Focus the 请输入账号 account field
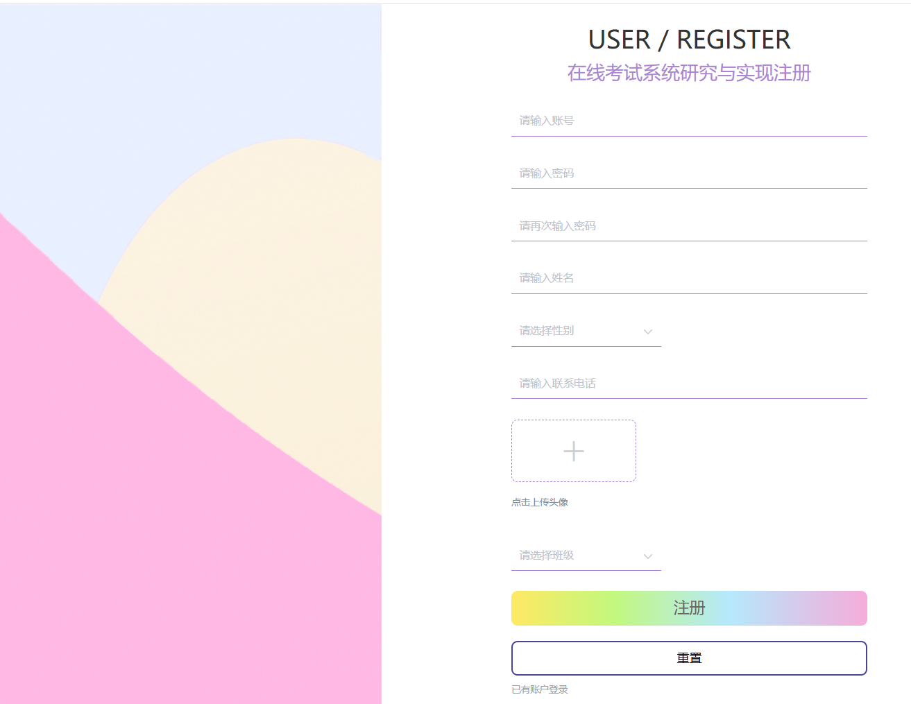 pyautogui.click(x=689, y=121)
